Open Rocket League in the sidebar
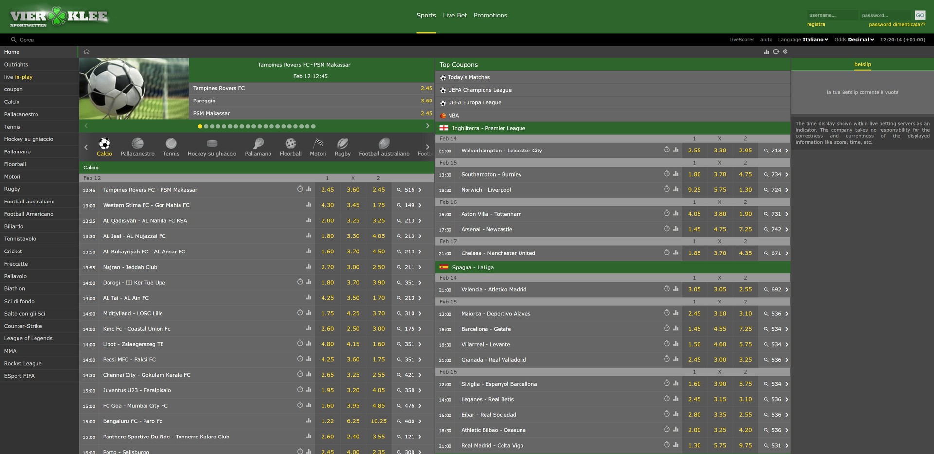934x454 pixels. tap(39, 364)
